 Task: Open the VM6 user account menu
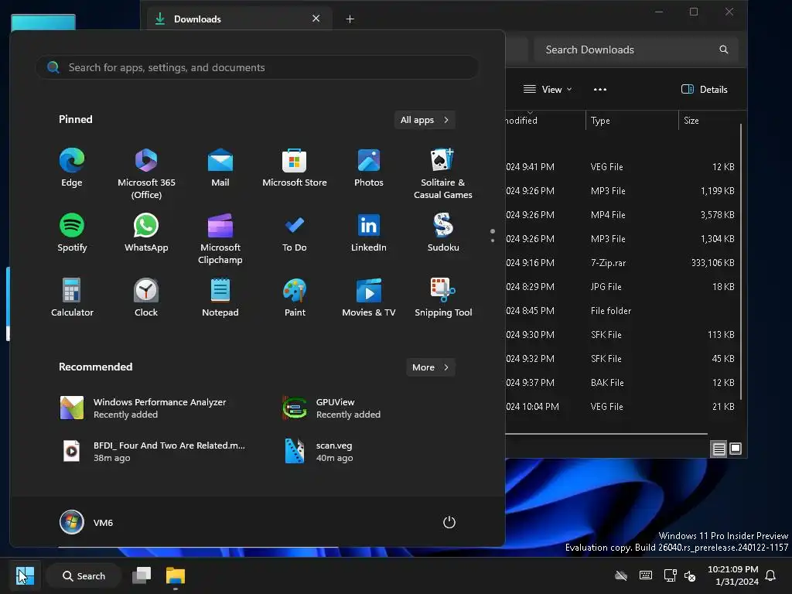(x=87, y=522)
